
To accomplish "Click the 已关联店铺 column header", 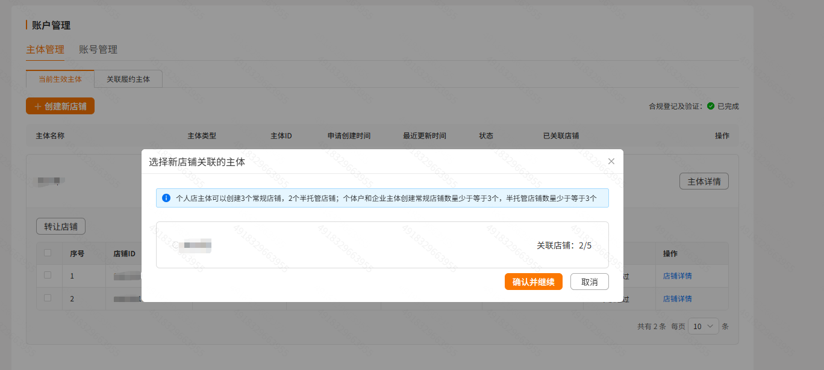I will point(561,135).
